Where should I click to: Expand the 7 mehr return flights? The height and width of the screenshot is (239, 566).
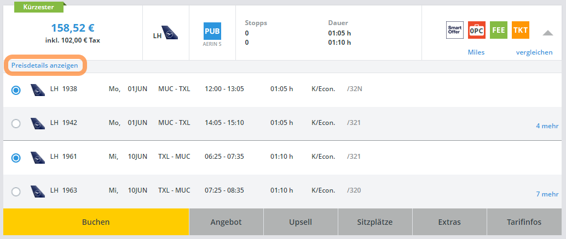pyautogui.click(x=547, y=194)
